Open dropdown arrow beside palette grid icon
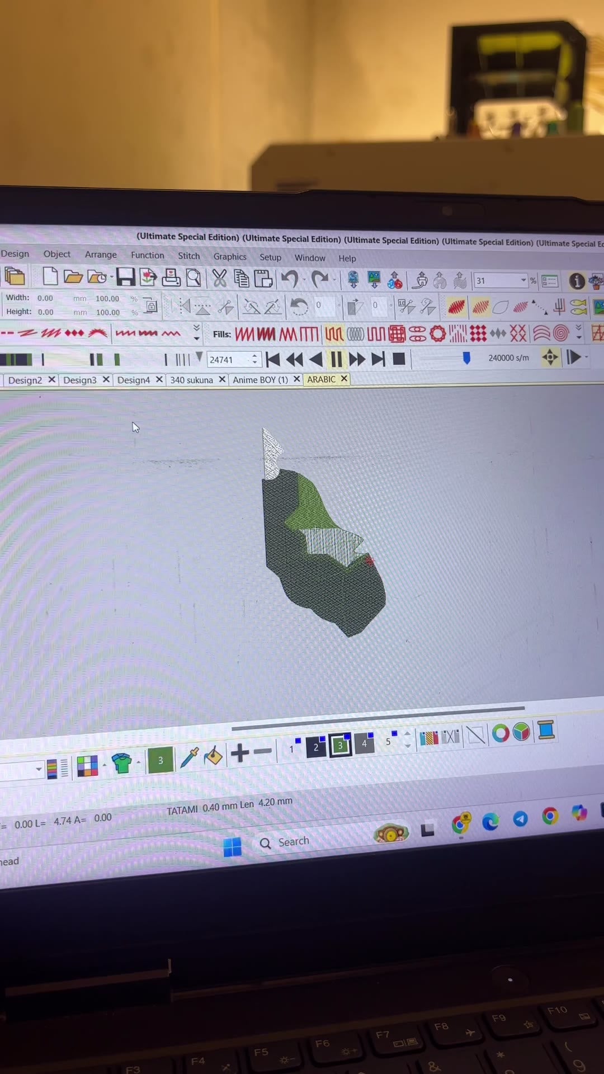604x1074 pixels. coord(105,765)
